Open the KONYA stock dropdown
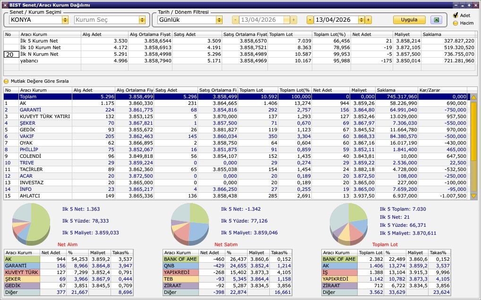Viewport: 481px width, 300px height. click(65, 20)
